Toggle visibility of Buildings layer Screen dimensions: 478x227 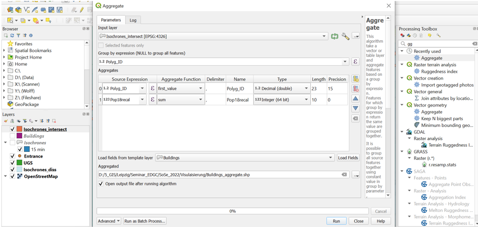click(x=13, y=136)
